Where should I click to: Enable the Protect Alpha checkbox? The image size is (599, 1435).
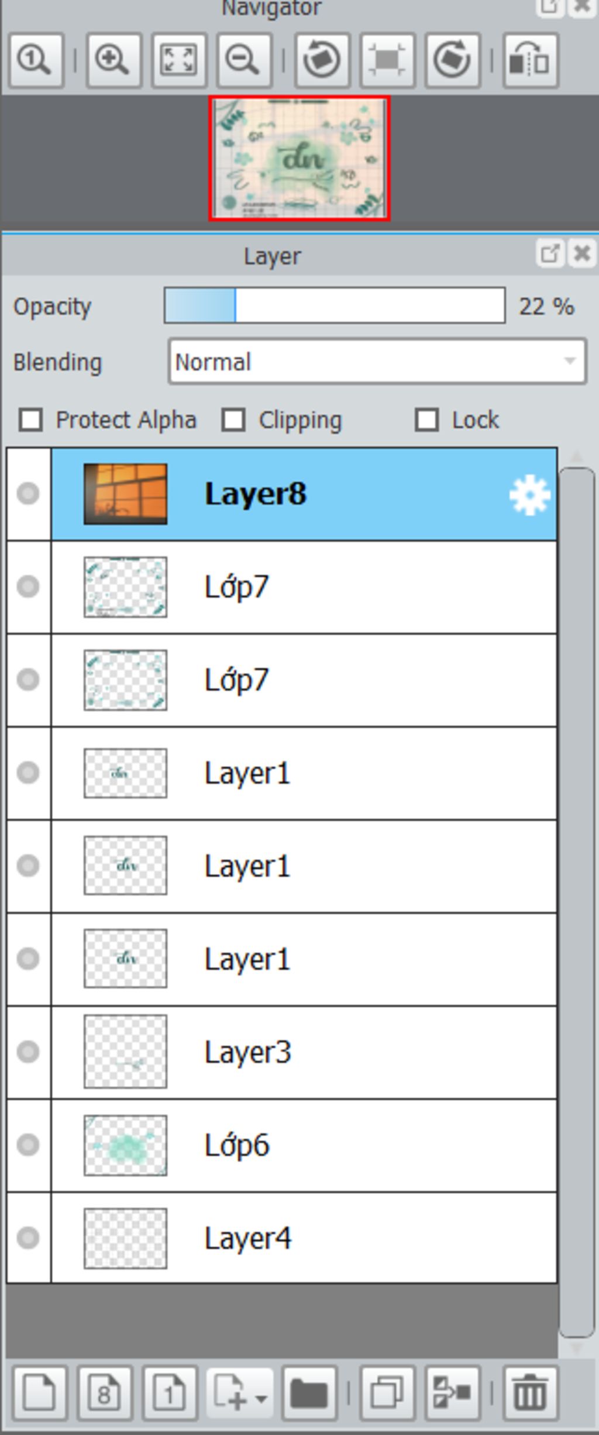pyautogui.click(x=30, y=420)
